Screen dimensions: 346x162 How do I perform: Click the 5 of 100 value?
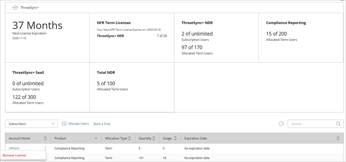pos(106,83)
